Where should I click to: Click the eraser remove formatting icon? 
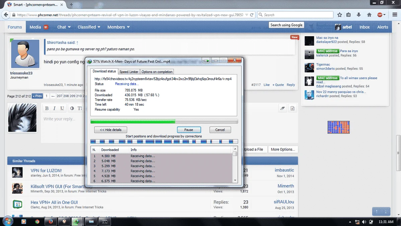(x=283, y=108)
